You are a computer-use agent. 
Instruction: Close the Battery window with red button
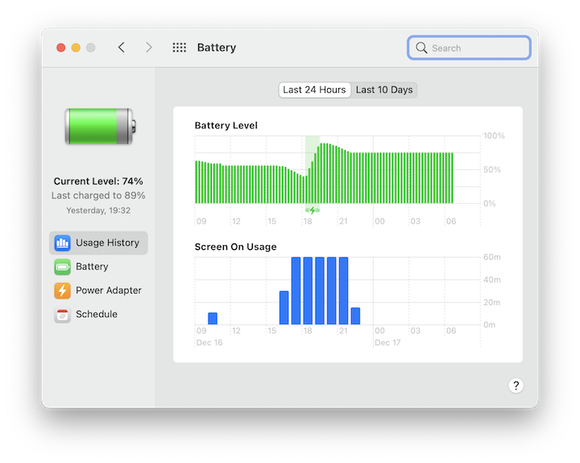point(61,48)
